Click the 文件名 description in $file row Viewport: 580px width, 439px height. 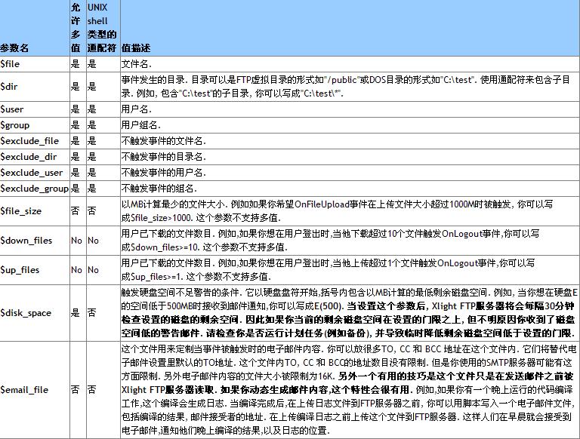tap(137, 64)
